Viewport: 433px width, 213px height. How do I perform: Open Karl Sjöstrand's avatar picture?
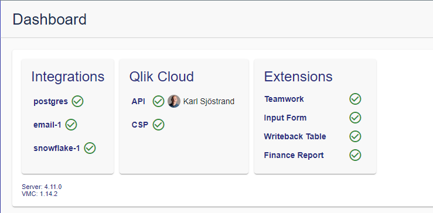[x=174, y=101]
